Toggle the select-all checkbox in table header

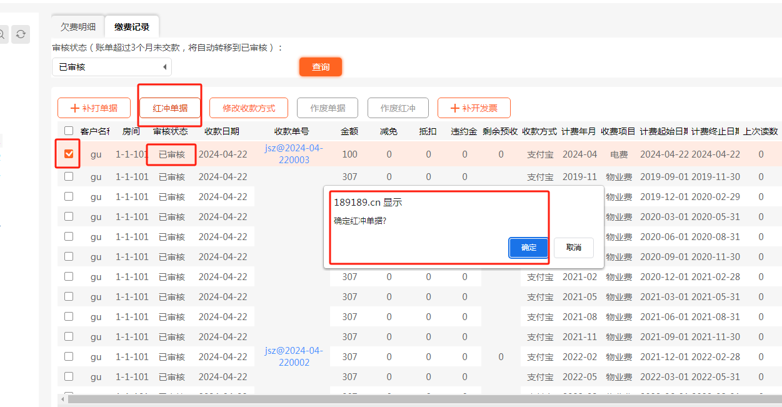[x=69, y=131]
